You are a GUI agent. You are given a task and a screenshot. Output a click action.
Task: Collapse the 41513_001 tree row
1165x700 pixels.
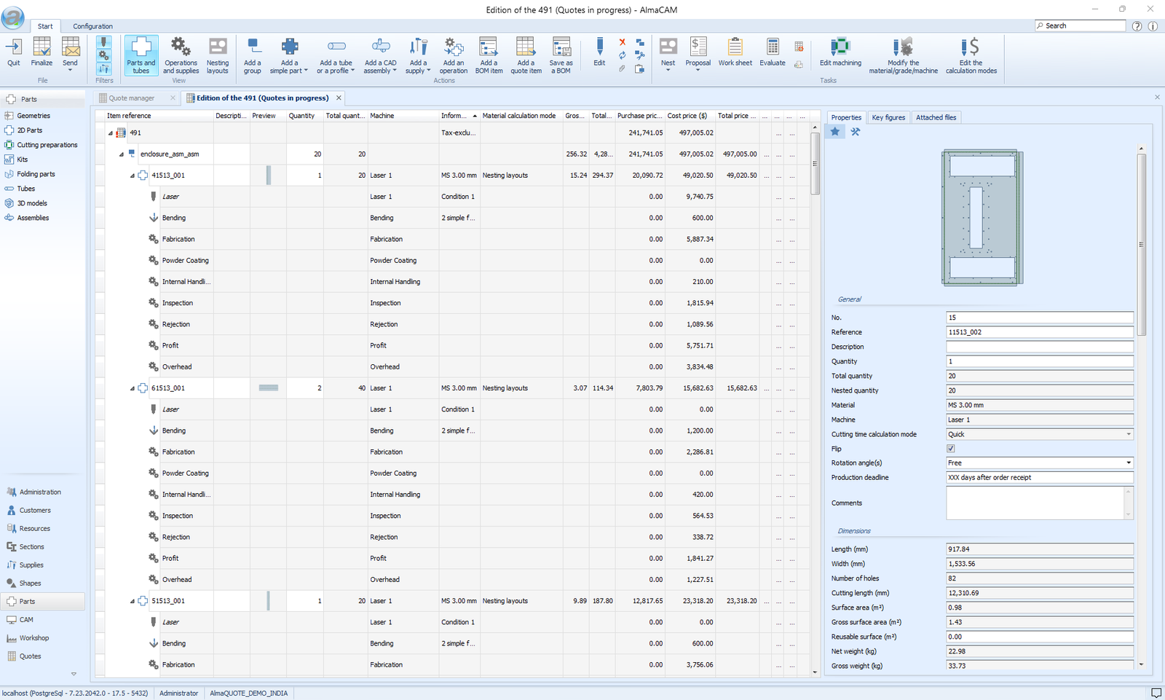(133, 176)
